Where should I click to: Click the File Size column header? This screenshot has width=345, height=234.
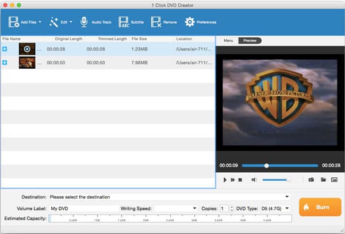click(139, 39)
